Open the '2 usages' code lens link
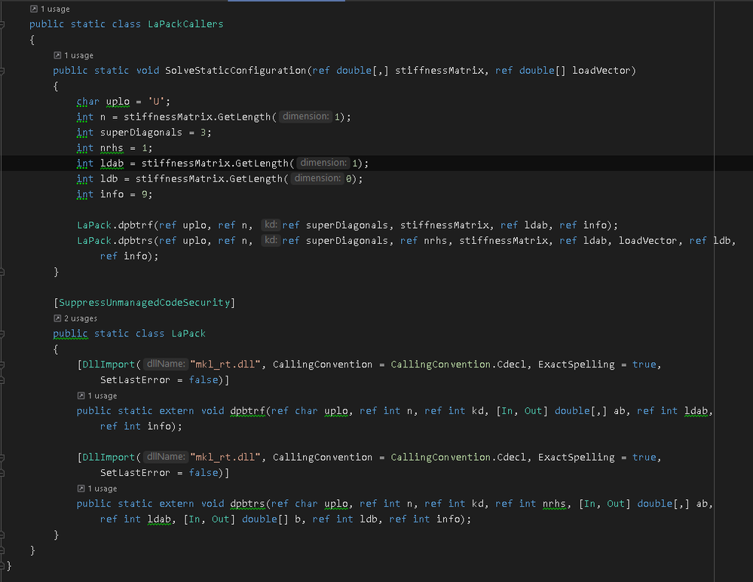 tap(80, 318)
